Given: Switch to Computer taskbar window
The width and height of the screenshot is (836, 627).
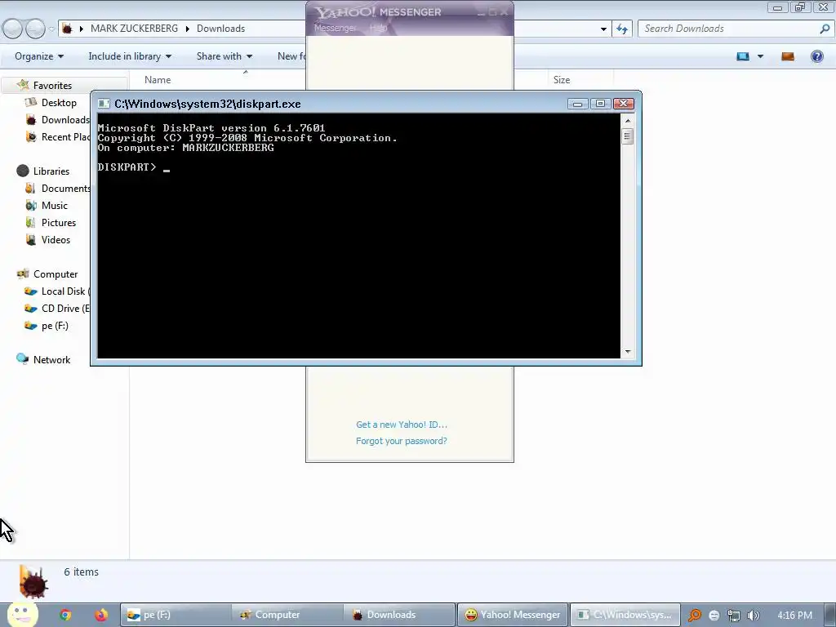Looking at the screenshot, I should pyautogui.click(x=287, y=615).
